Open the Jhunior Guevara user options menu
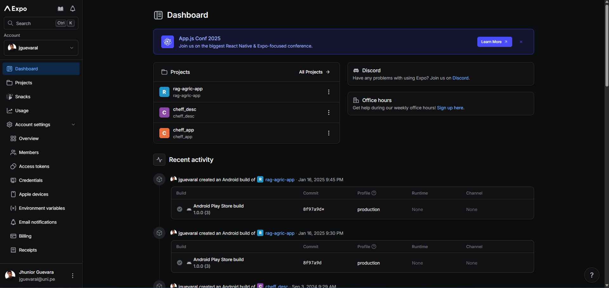Screen dimensions: 609x288 pyautogui.click(x=73, y=276)
